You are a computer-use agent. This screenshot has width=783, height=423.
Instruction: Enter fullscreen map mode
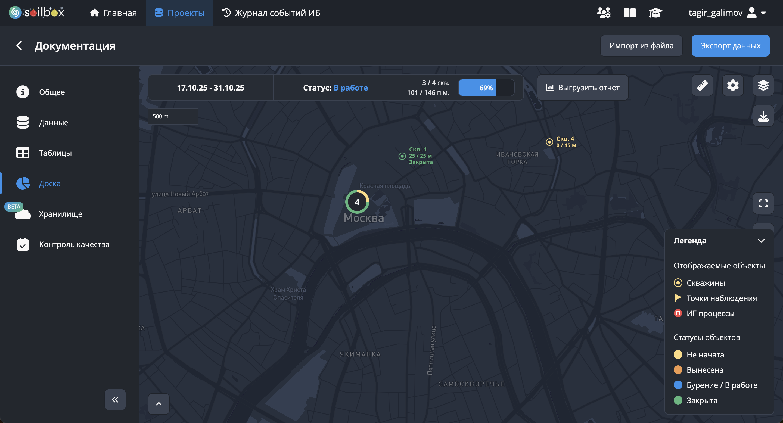(763, 203)
